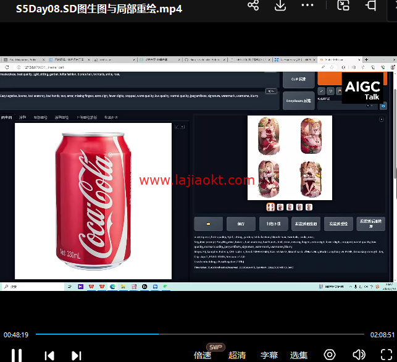397x362 pixels.
Task: Open the 字幕 subtitle options
Action: [269, 355]
